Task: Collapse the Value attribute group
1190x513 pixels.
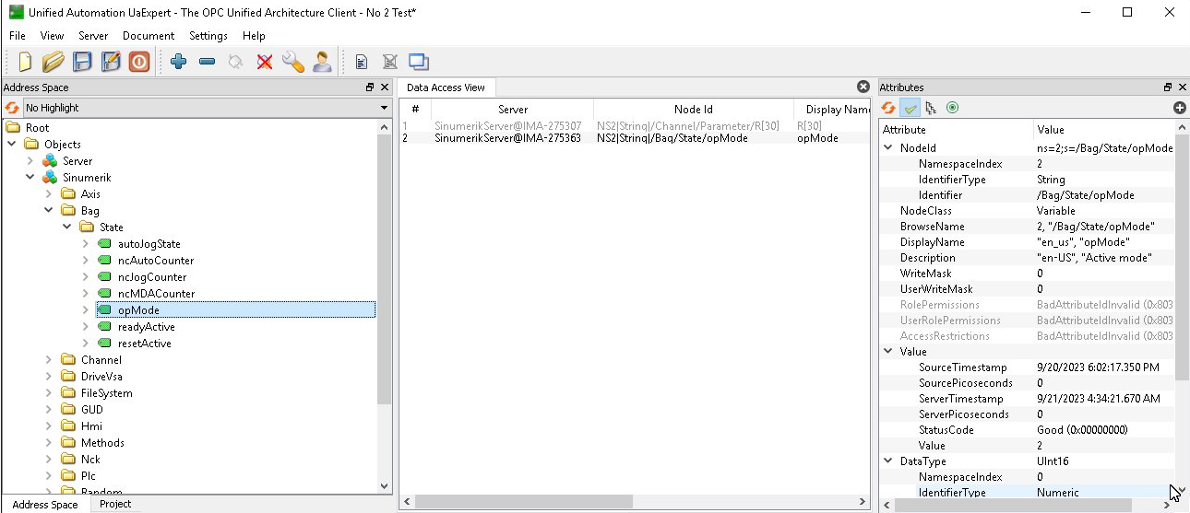Action: pyautogui.click(x=888, y=351)
